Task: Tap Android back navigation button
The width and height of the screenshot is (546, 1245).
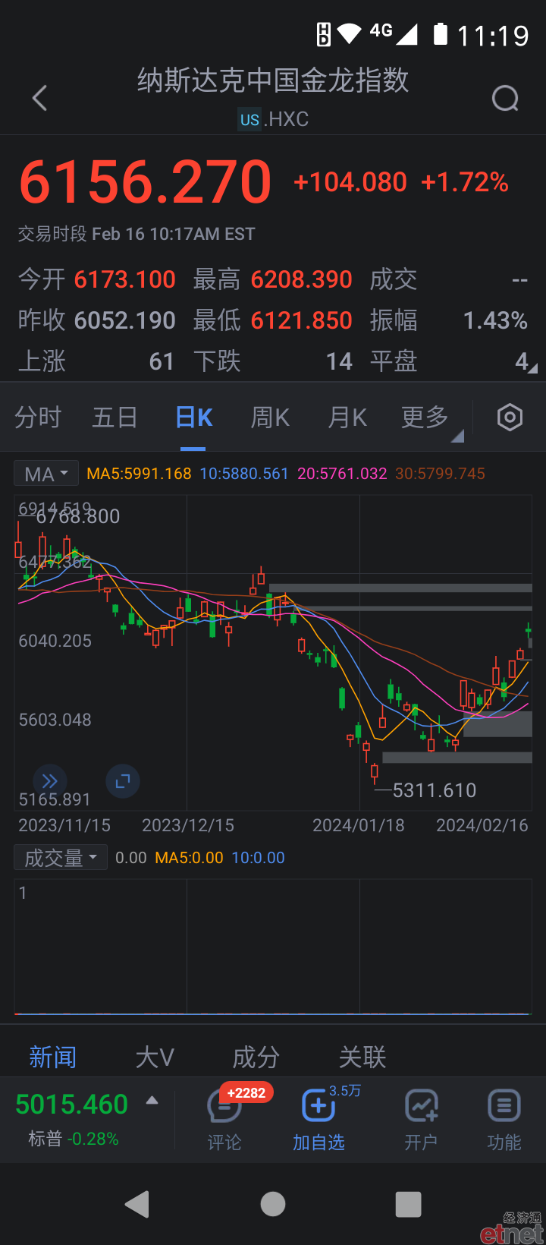Action: click(x=137, y=1204)
